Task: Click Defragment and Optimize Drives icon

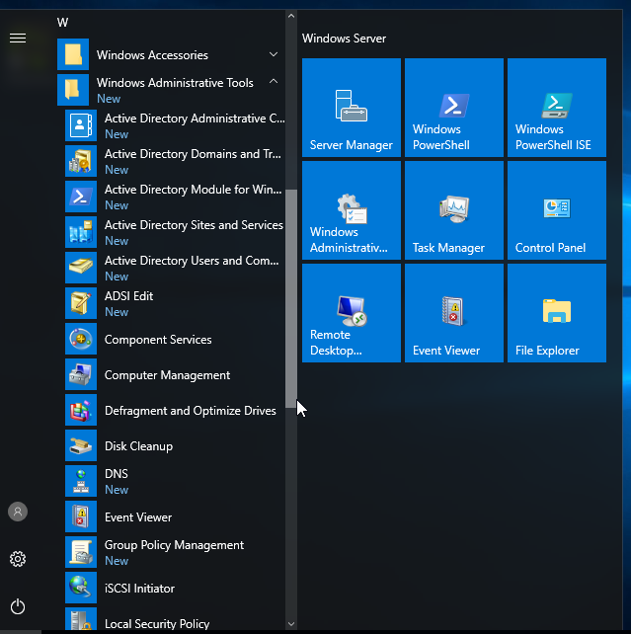Action: click(x=81, y=410)
